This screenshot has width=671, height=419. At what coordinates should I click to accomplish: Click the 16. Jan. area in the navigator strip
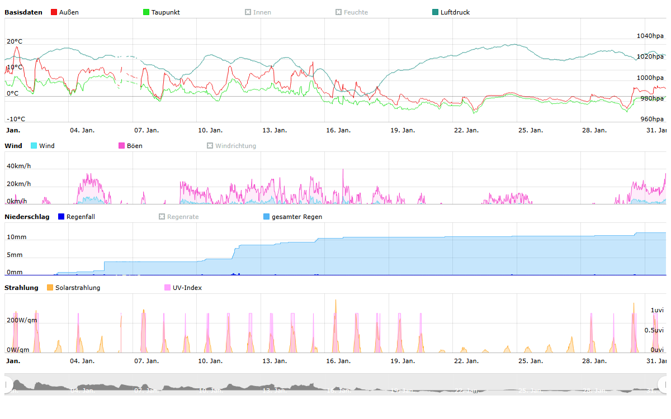click(x=338, y=385)
